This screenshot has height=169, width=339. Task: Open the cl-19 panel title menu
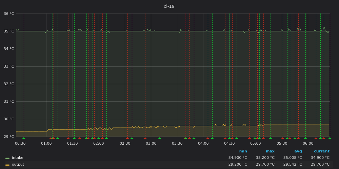pos(169,6)
